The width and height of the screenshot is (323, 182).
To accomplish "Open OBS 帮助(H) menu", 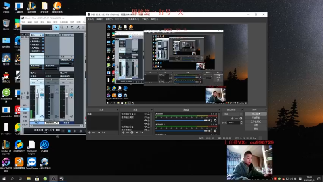I will tap(155, 19).
